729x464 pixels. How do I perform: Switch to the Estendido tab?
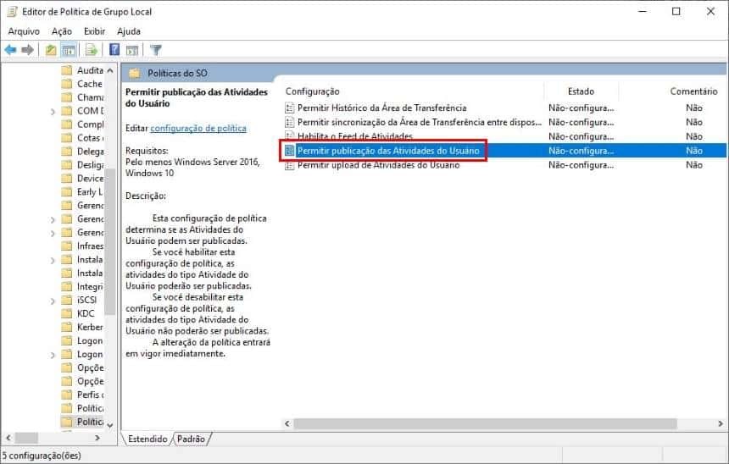(x=147, y=439)
